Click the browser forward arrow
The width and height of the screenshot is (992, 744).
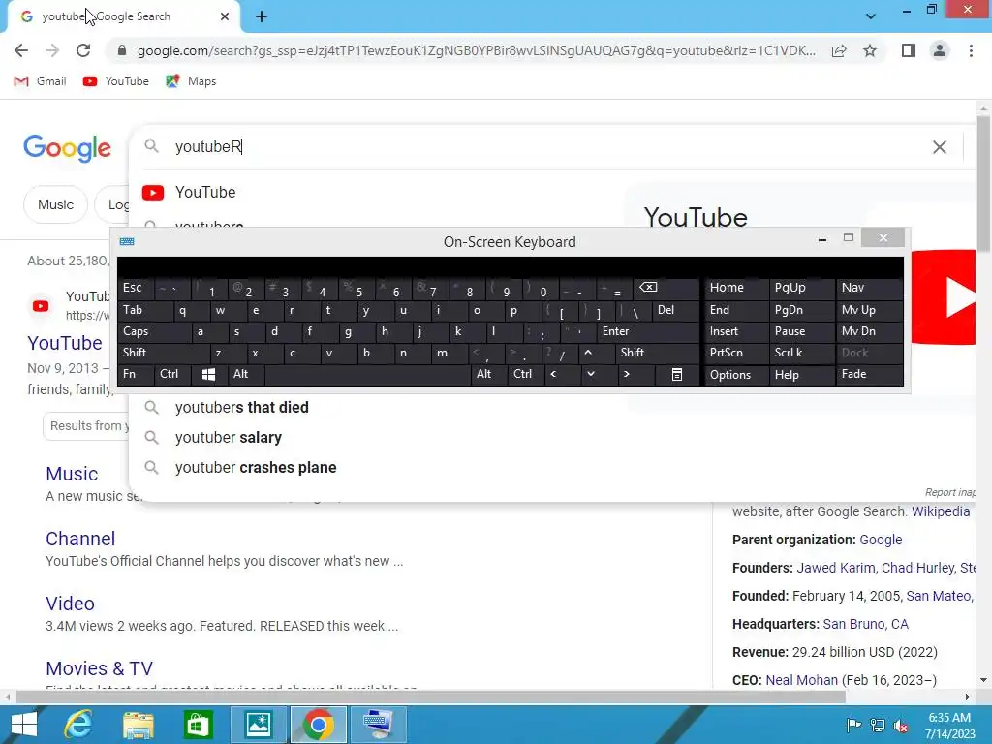(52, 50)
